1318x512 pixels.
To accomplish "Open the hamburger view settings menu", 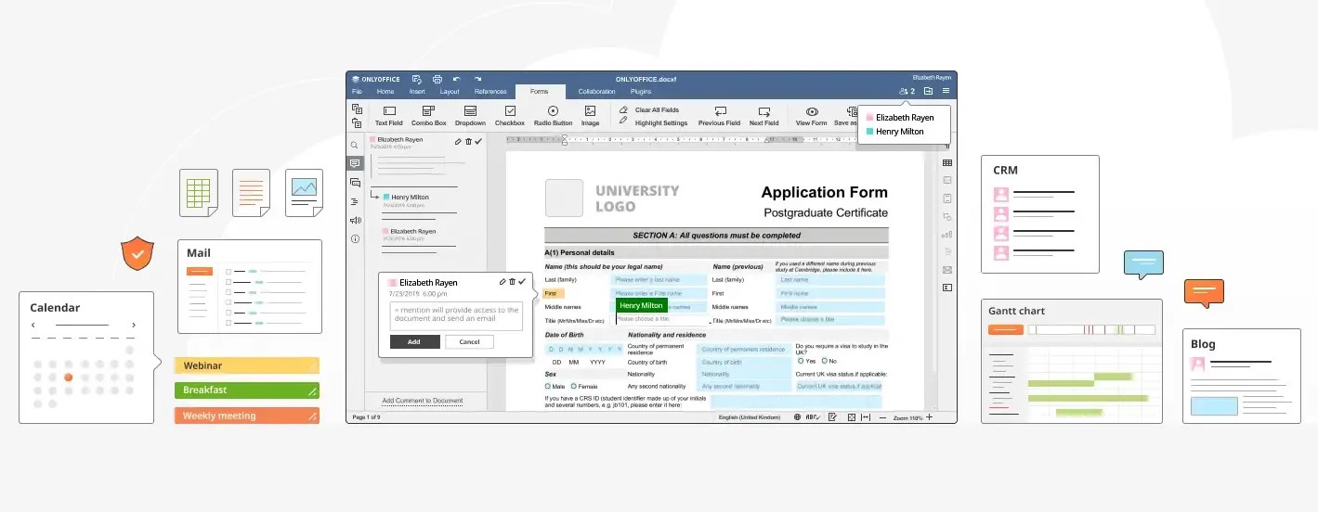I will (x=946, y=91).
